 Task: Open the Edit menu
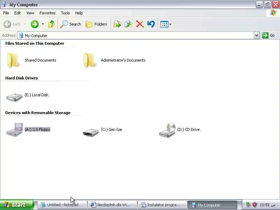(x=17, y=13)
